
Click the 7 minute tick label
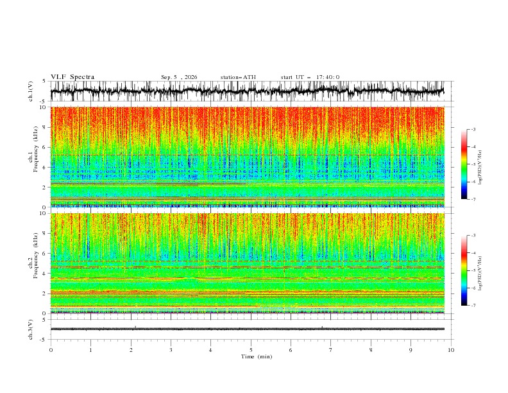point(331,350)
